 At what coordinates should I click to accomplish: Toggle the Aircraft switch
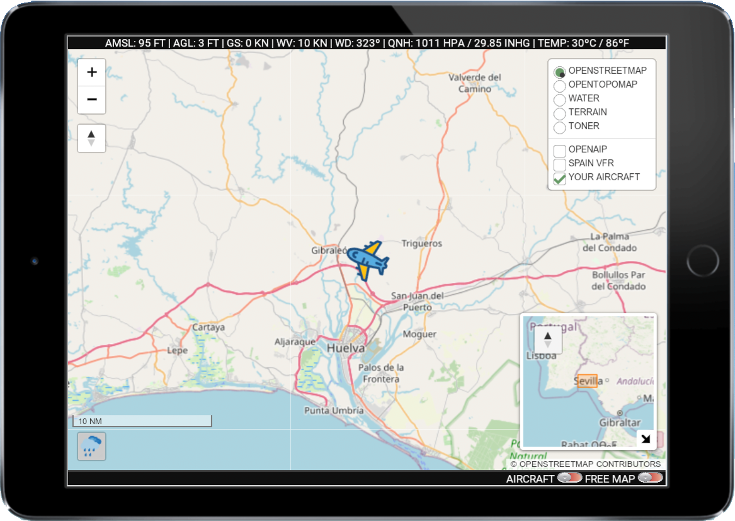point(569,478)
